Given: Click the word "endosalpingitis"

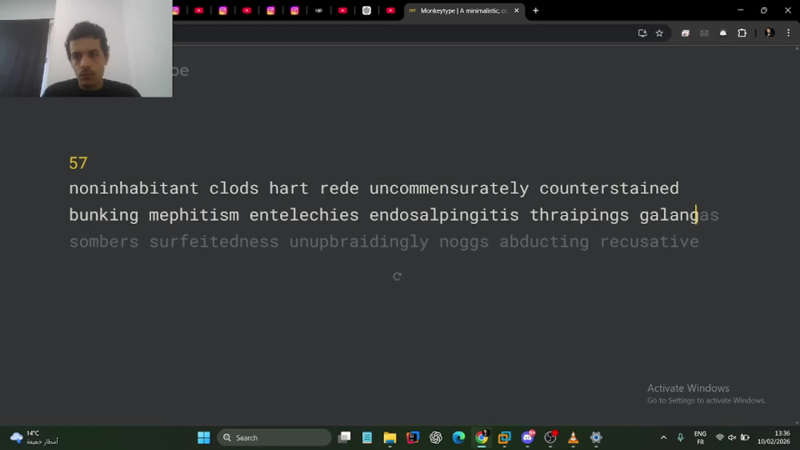Looking at the screenshot, I should pos(444,214).
